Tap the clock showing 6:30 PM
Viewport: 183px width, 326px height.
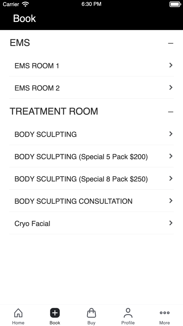tap(91, 4)
